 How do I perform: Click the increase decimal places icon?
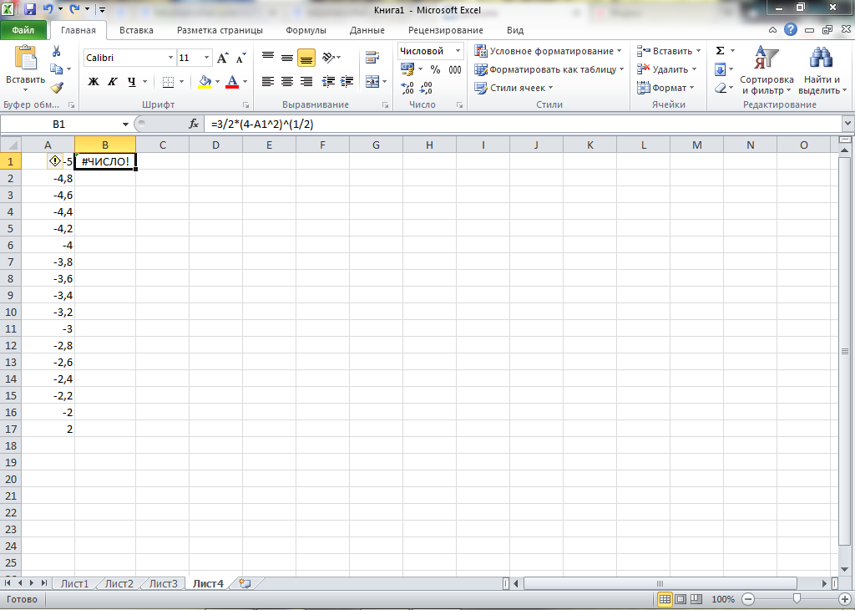pos(407,88)
